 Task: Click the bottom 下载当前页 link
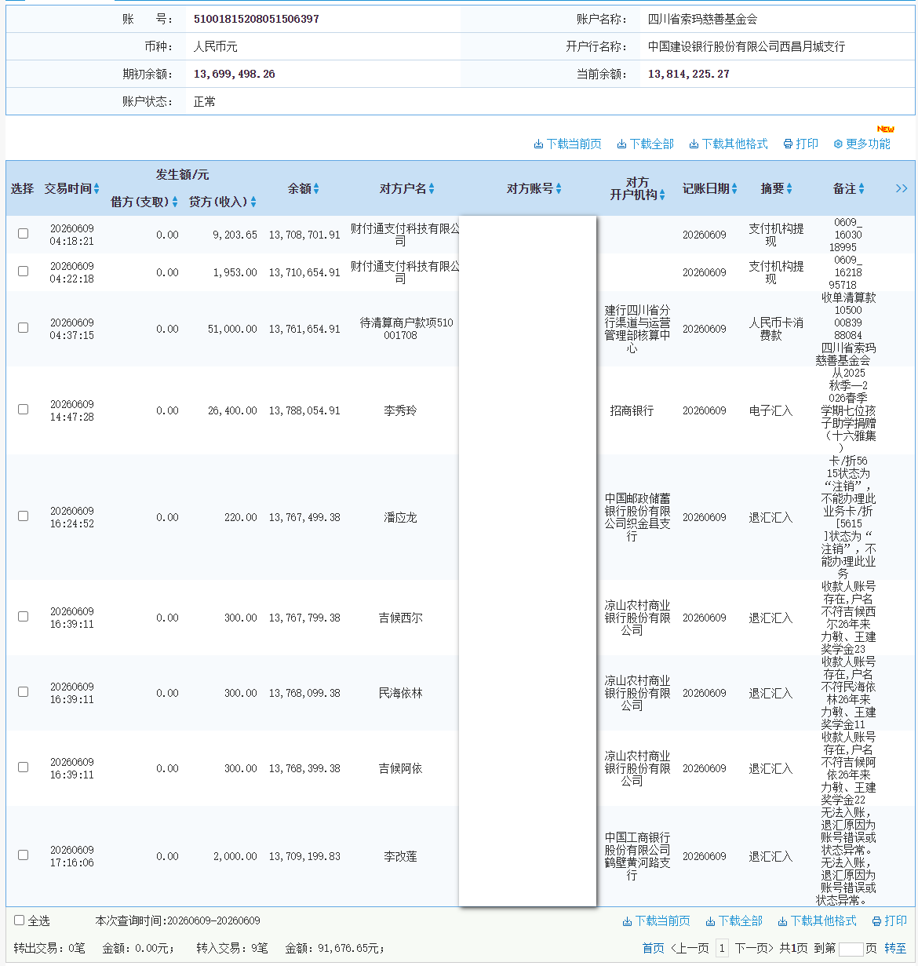click(x=657, y=920)
